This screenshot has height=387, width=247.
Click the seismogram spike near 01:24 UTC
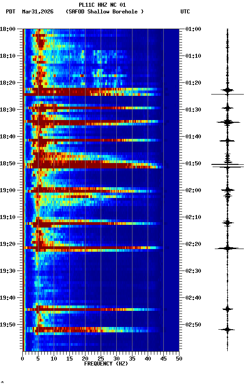(227, 94)
